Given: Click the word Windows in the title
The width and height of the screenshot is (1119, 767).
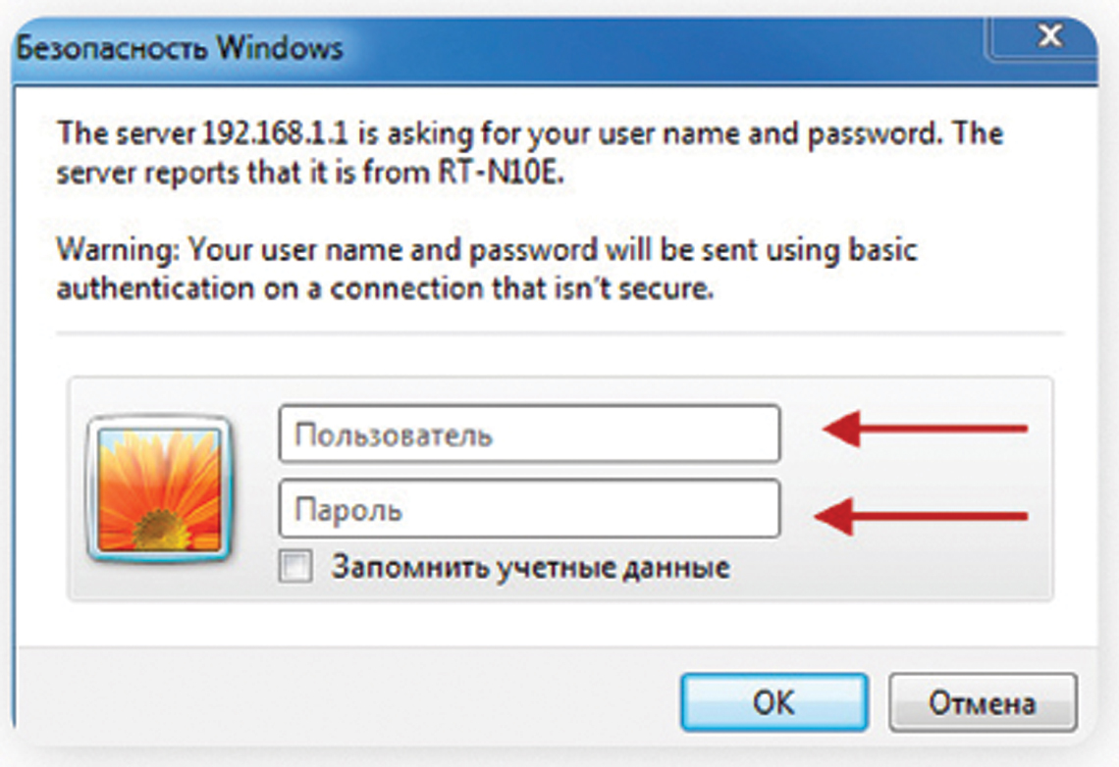Looking at the screenshot, I should coord(281,48).
